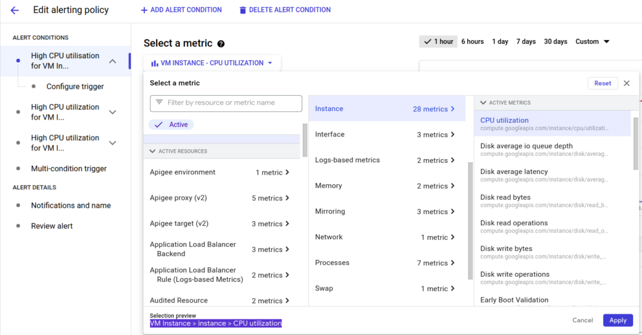Toggle the Active filter chip
The height and width of the screenshot is (335, 642).
click(x=172, y=125)
